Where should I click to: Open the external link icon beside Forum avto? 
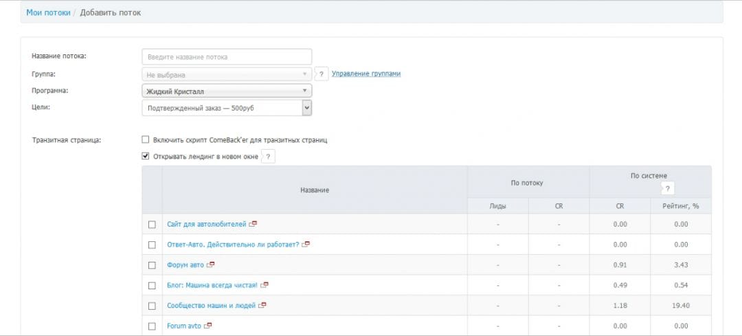pos(208,326)
